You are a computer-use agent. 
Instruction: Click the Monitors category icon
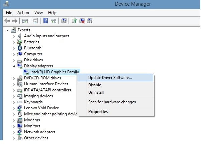pos(20,126)
